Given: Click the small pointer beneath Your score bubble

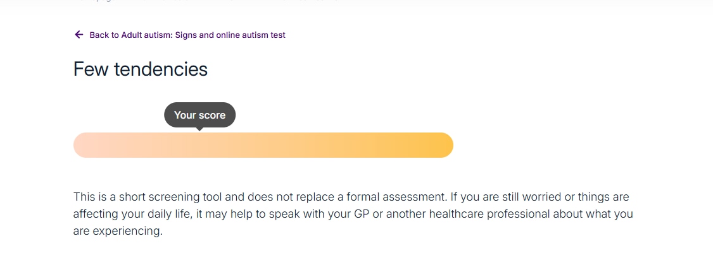Looking at the screenshot, I should point(199,129).
